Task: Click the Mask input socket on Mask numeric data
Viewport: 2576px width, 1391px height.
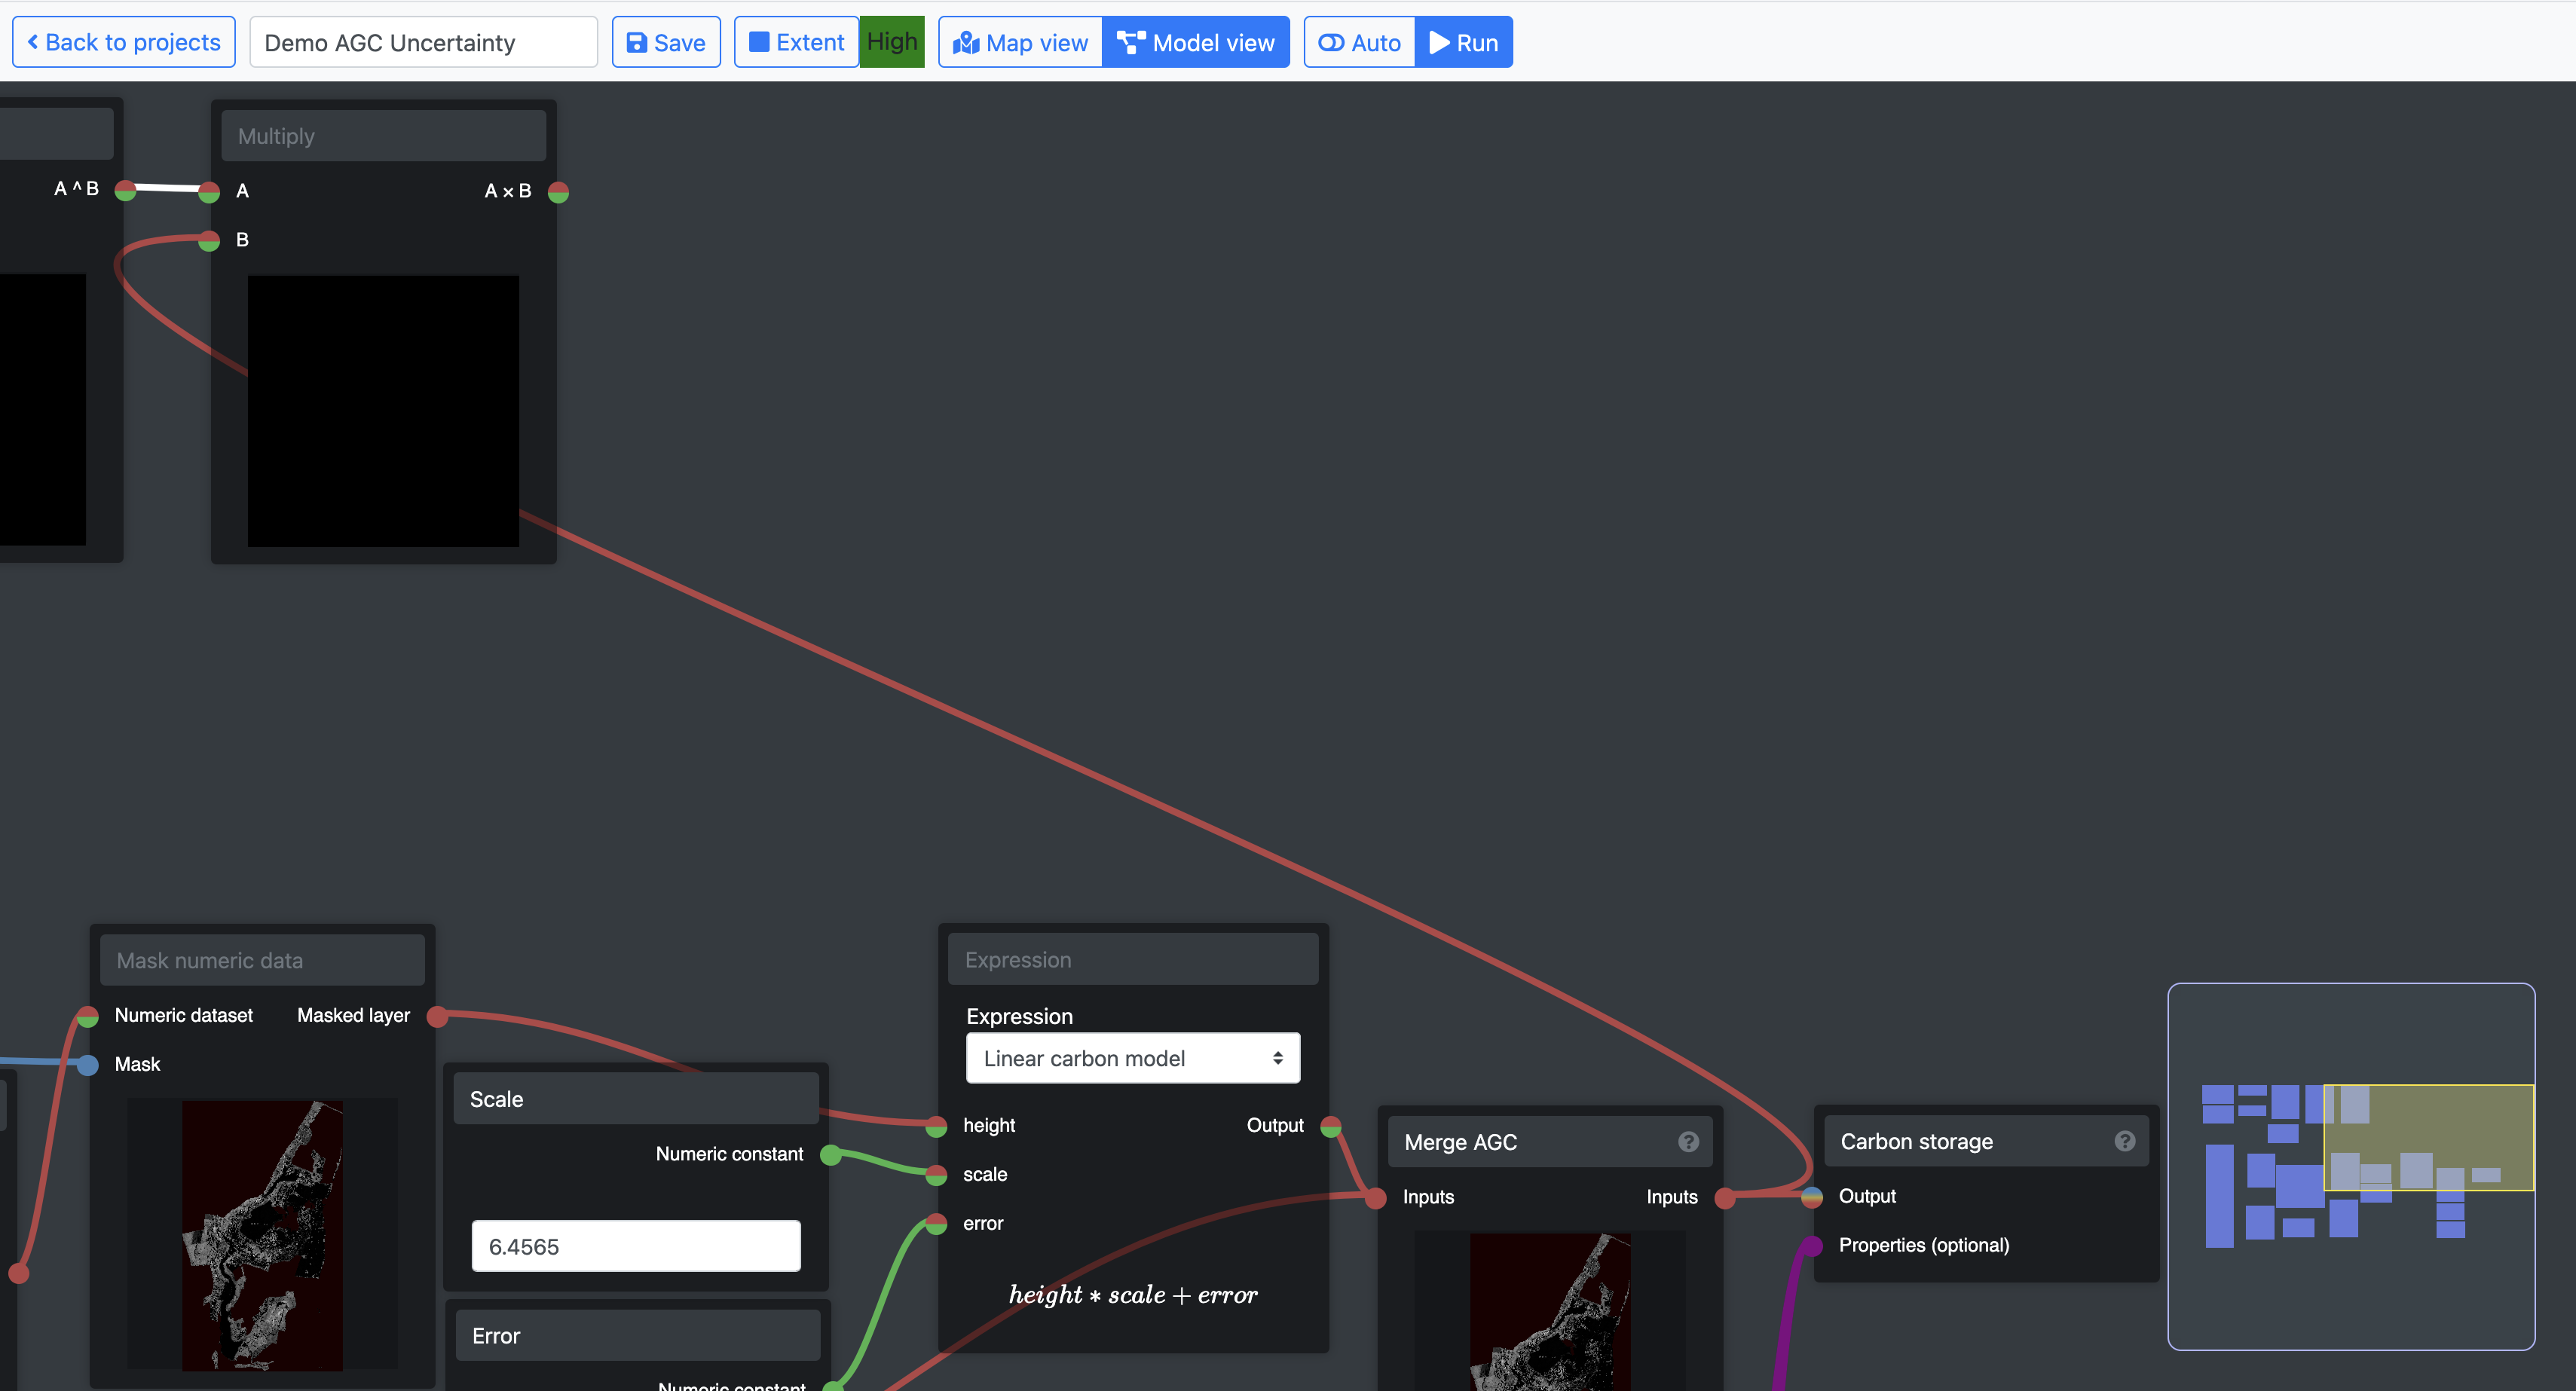Action: tap(88, 1065)
